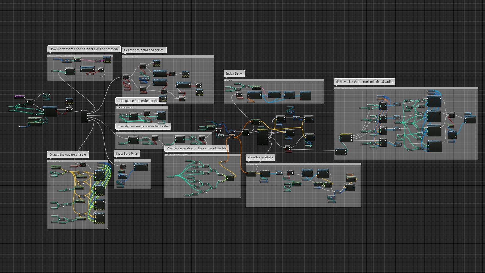Toggle the condition pin on the Branch node beside NOT

99,71
